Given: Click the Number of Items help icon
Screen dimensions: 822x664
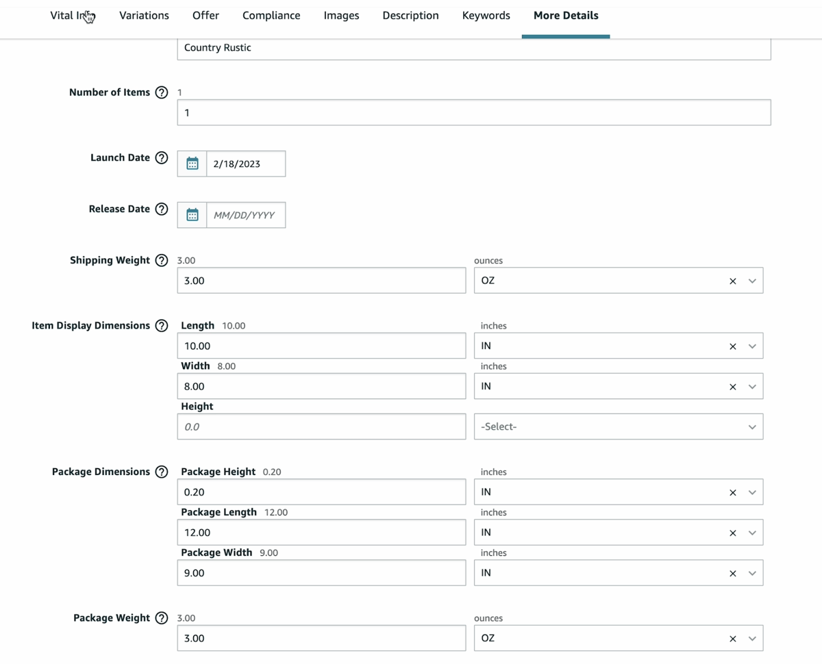Looking at the screenshot, I should [x=161, y=92].
